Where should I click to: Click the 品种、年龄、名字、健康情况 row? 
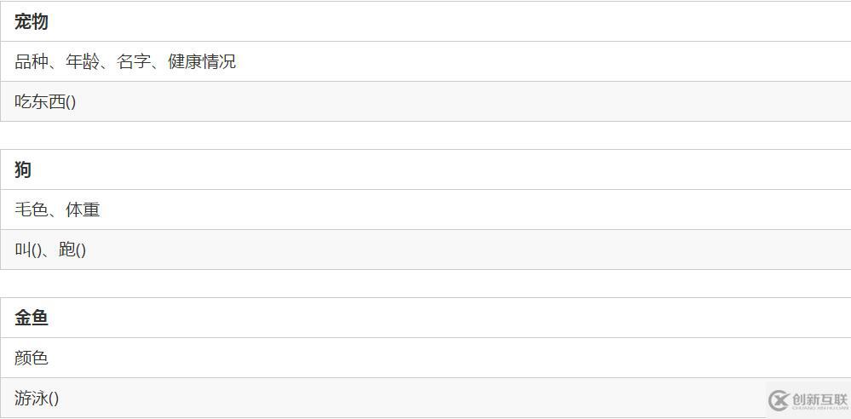[x=426, y=61]
